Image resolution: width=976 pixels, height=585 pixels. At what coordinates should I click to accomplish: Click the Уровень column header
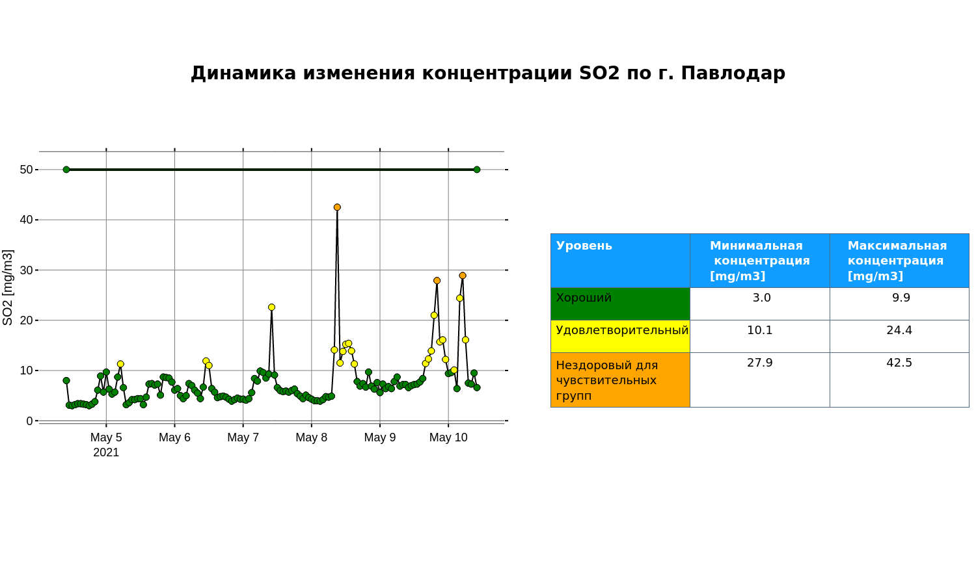620,261
